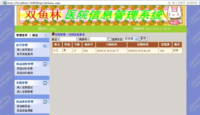Screen dimensions: 200x115
Task: Click the 药品划价管理 edit icon
Action: (45, 64)
